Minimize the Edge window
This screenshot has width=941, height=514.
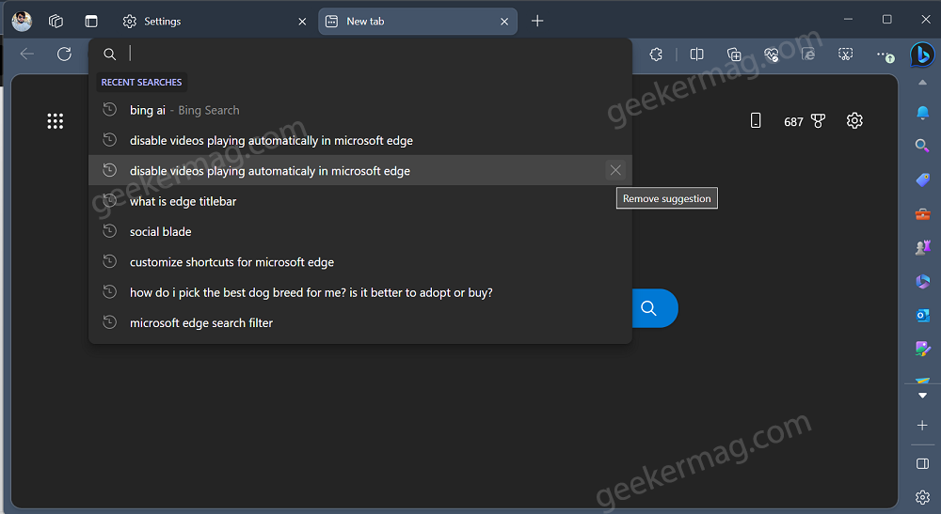click(848, 20)
